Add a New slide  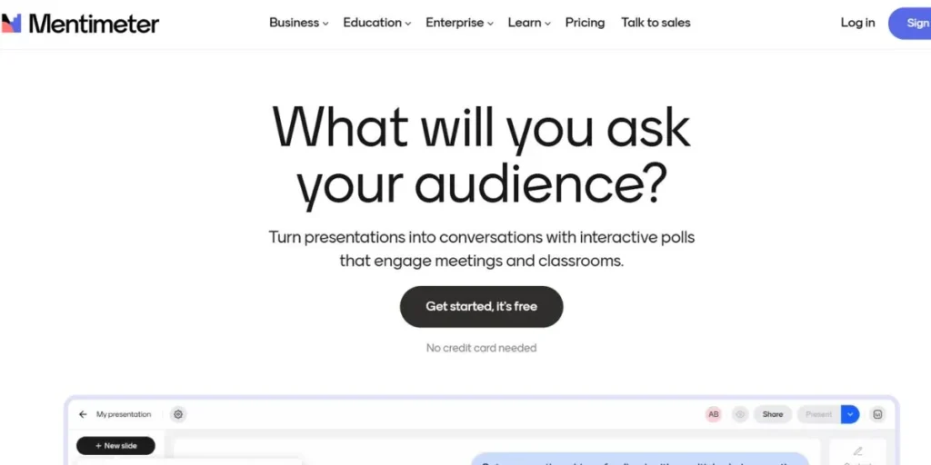[x=115, y=446]
